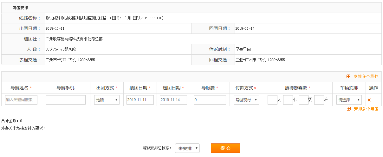Image resolution: width=383 pixels, height=157 pixels.
Task: Click the bottom 安排多个导游 link
Action: coord(366,109)
